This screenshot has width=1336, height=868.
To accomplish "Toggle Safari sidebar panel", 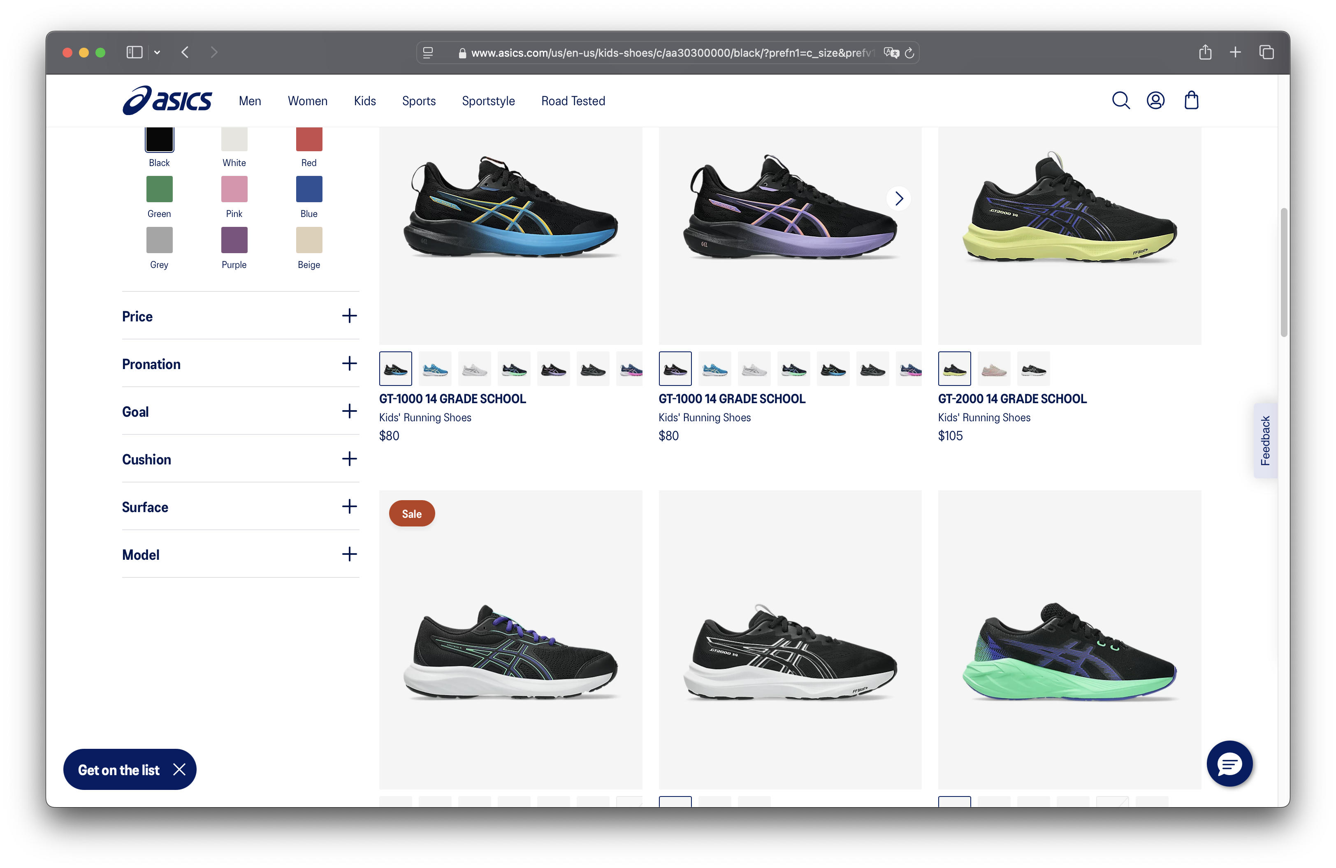I will [134, 52].
